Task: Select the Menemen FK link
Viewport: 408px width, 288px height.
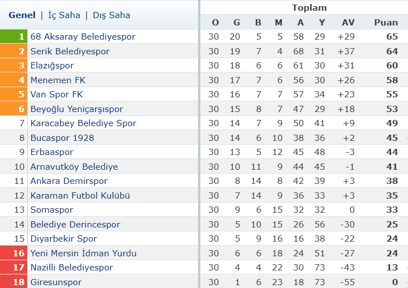Action: 58,80
